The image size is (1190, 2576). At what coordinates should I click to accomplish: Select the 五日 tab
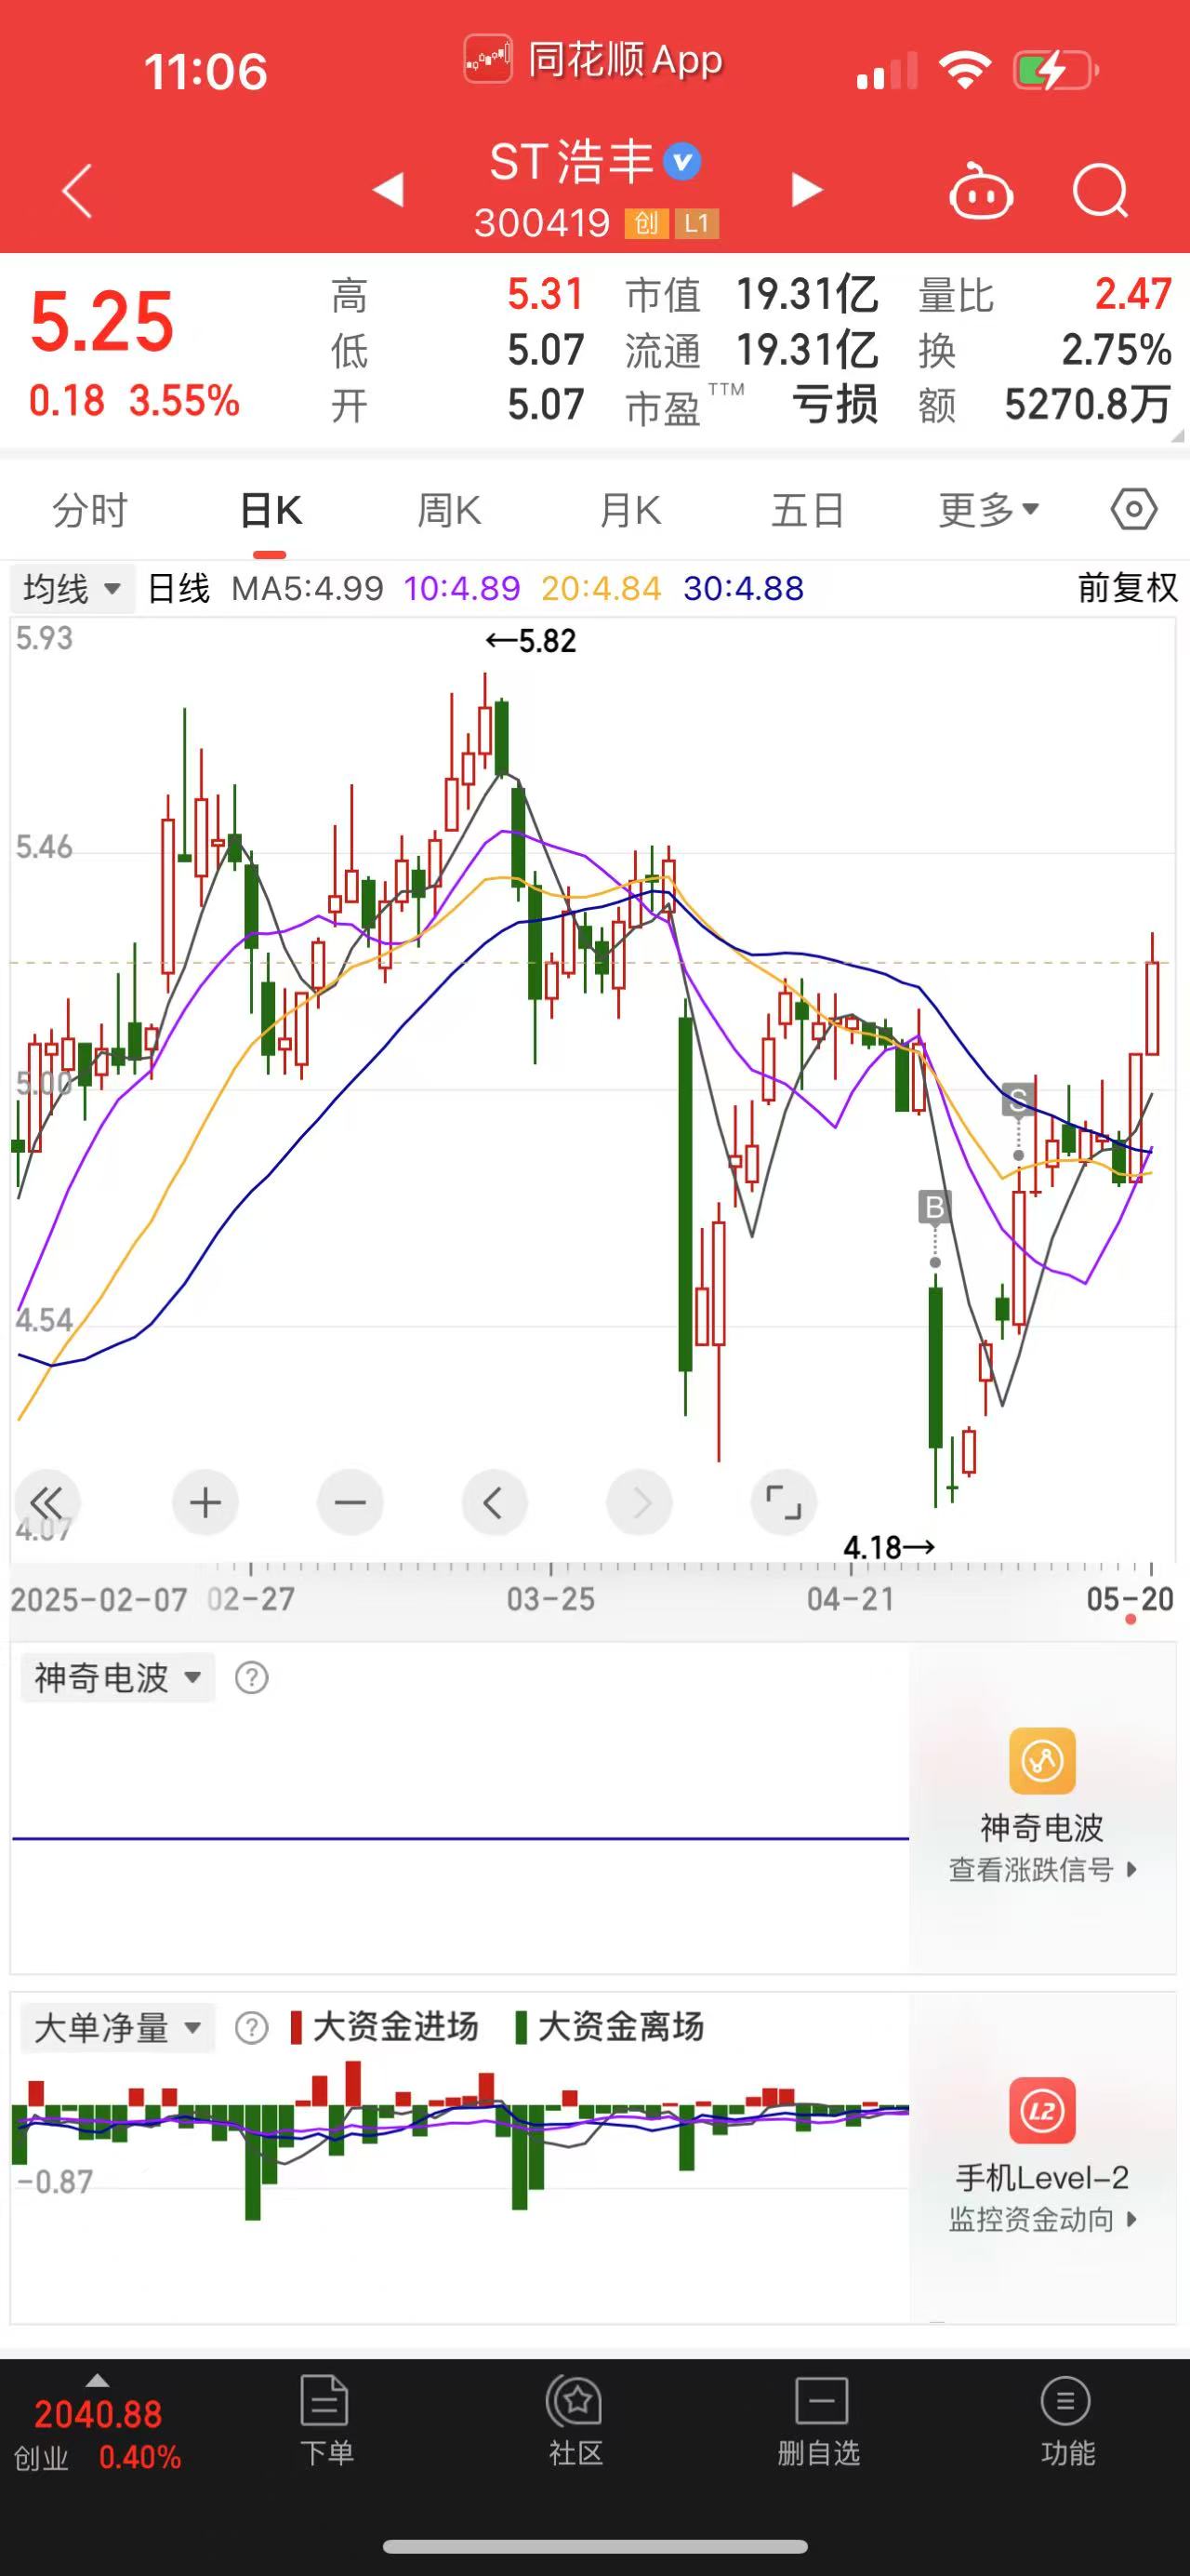coord(807,511)
